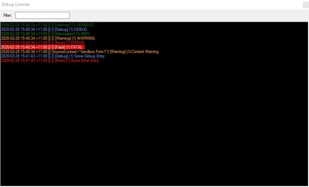Click the 15:40:33 timestamp in first line
The width and height of the screenshot is (309, 187).
(28, 25)
